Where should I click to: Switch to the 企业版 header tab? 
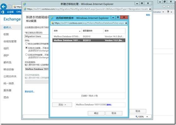click(x=10, y=12)
